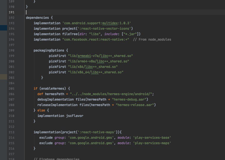Click the "../../node_modules/hermes-engine/android/" string

point(111,94)
